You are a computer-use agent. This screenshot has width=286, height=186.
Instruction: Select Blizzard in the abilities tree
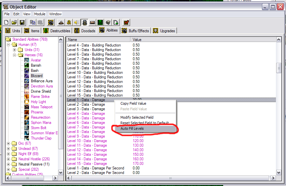36,76
